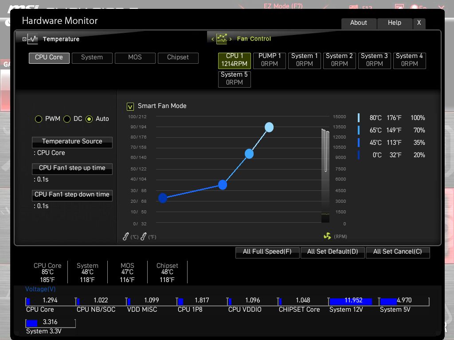
Task: Click the 45°C 35% legend color bar
Action: click(359, 143)
